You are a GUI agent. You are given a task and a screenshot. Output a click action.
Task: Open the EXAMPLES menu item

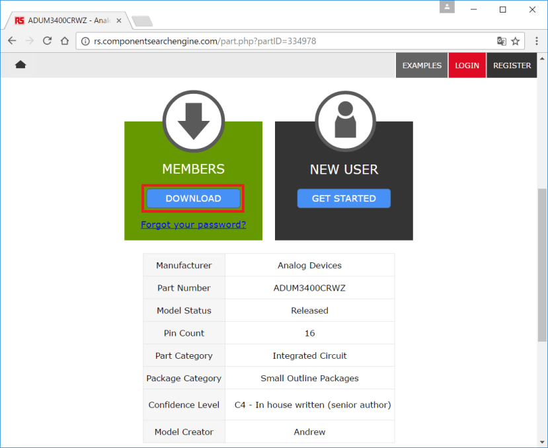tap(422, 65)
